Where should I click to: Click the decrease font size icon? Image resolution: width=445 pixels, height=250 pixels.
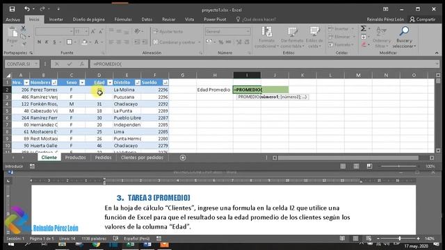(101, 31)
